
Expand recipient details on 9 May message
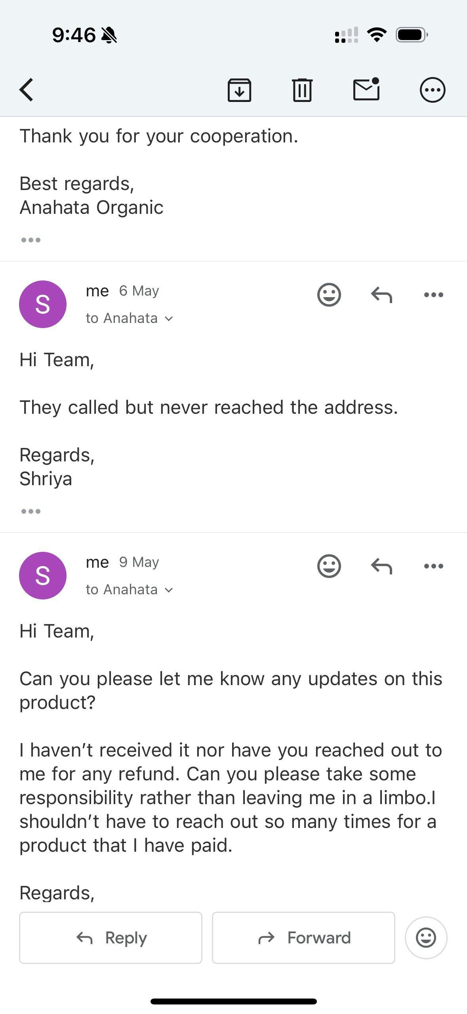pyautogui.click(x=130, y=590)
